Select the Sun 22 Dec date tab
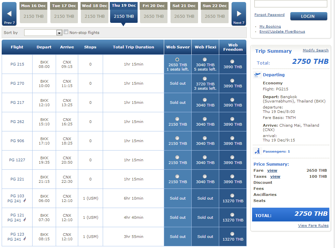This screenshot has height=248, width=336. pos(215,12)
